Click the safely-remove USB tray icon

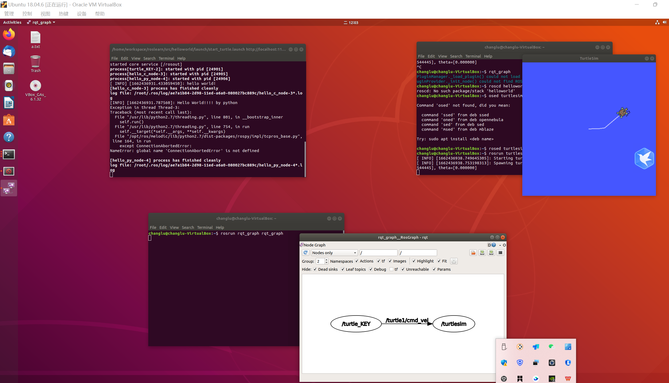[504, 347]
